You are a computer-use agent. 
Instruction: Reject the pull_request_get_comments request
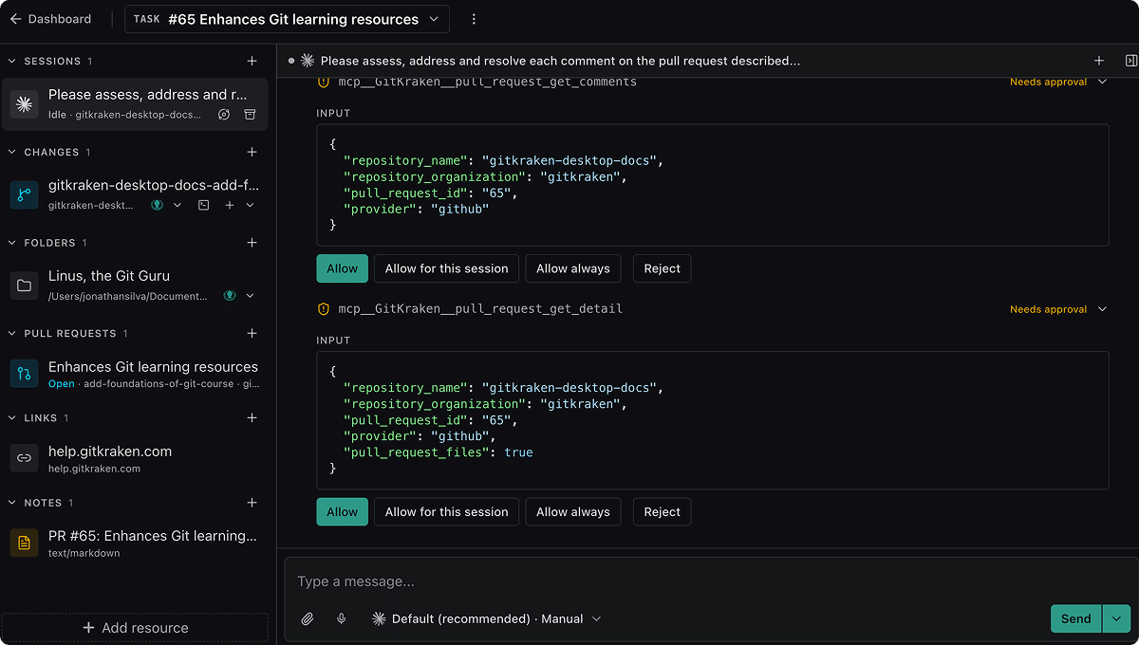(x=663, y=268)
